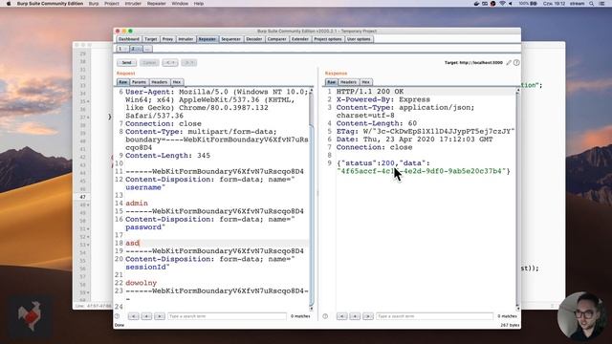The width and height of the screenshot is (612, 344).
Task: Click the 'asd' password value
Action: [x=132, y=243]
